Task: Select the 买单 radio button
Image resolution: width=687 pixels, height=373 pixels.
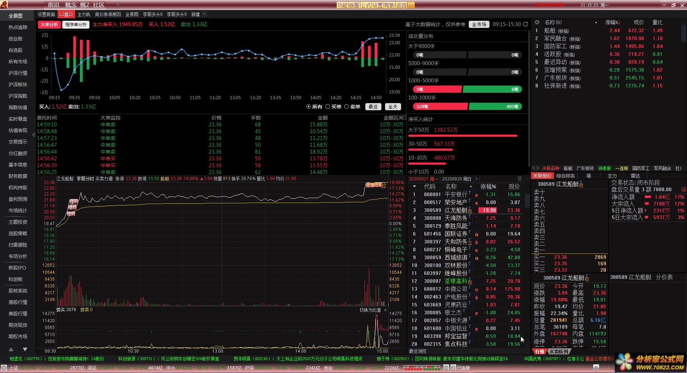Action: (327, 107)
